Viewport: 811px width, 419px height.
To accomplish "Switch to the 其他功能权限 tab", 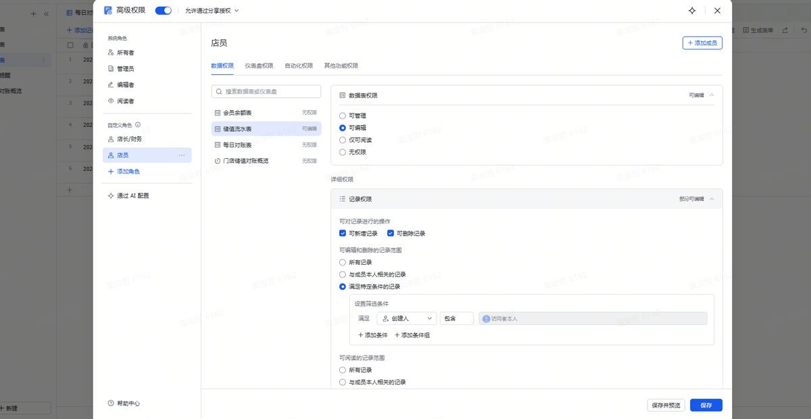I will 341,66.
